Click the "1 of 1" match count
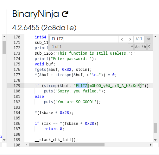 (57, 47)
